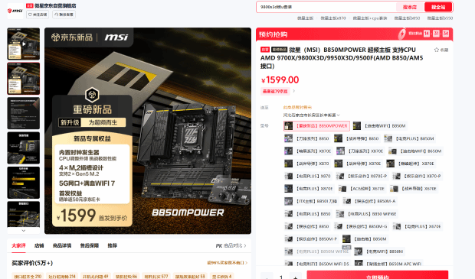
Task: Select the 【战斧导弹】X870E model option
Action: (x=358, y=164)
